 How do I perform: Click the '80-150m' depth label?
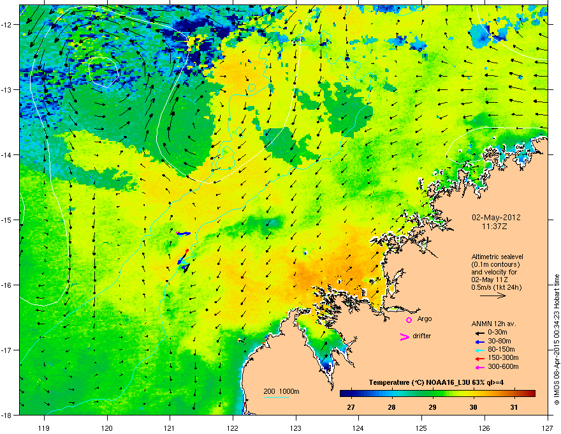pos(501,350)
